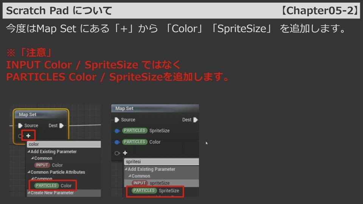Click the plus button below PARTICLES Color pin

[x=125, y=153]
